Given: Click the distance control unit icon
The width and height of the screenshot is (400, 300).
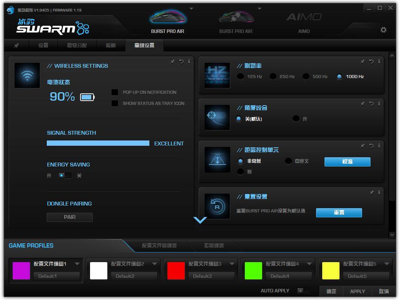Looking at the screenshot, I should click(217, 160).
